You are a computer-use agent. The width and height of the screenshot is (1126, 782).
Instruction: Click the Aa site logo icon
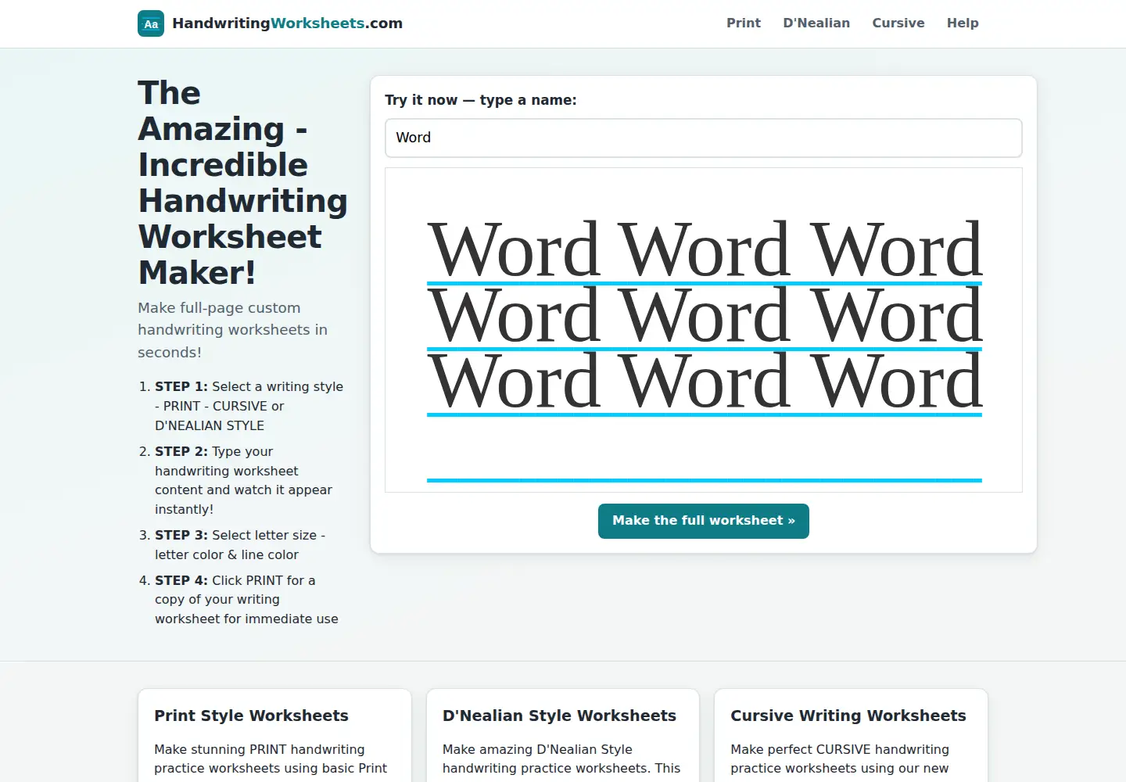coord(151,23)
